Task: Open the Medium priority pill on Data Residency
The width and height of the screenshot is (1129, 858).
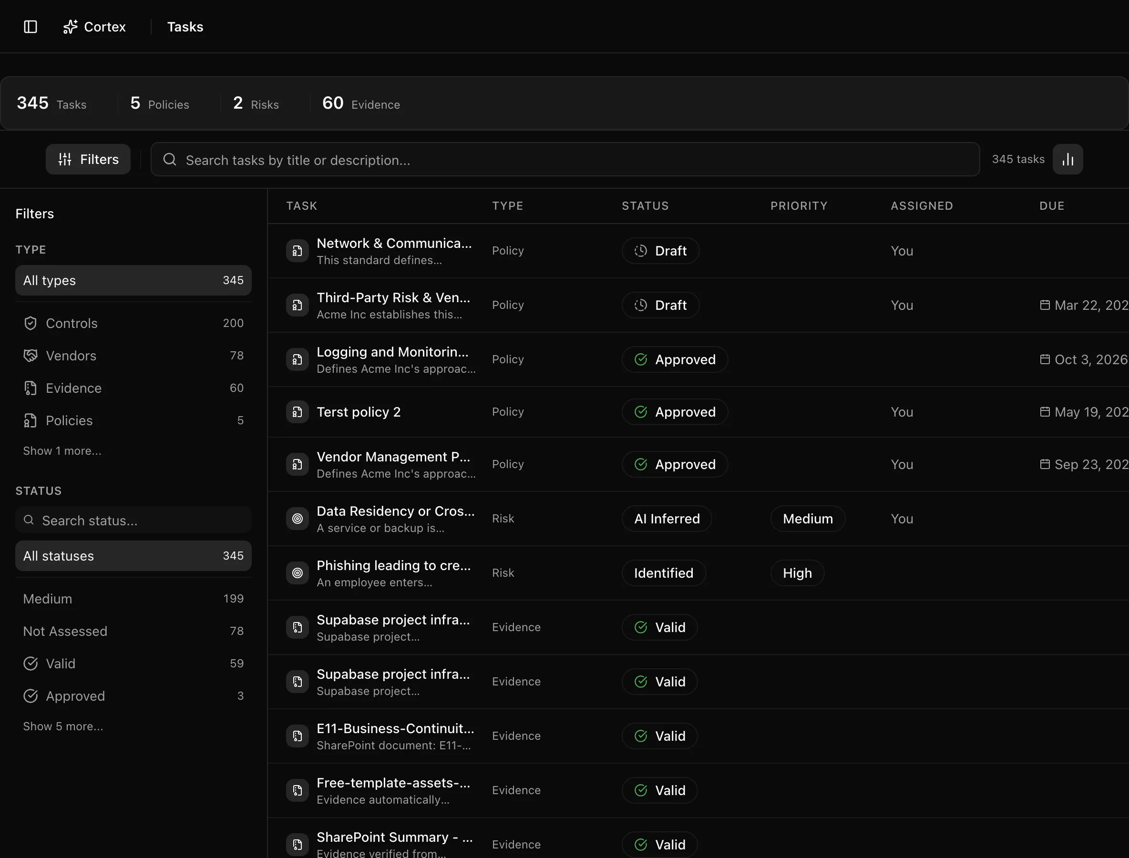Action: tap(808, 519)
